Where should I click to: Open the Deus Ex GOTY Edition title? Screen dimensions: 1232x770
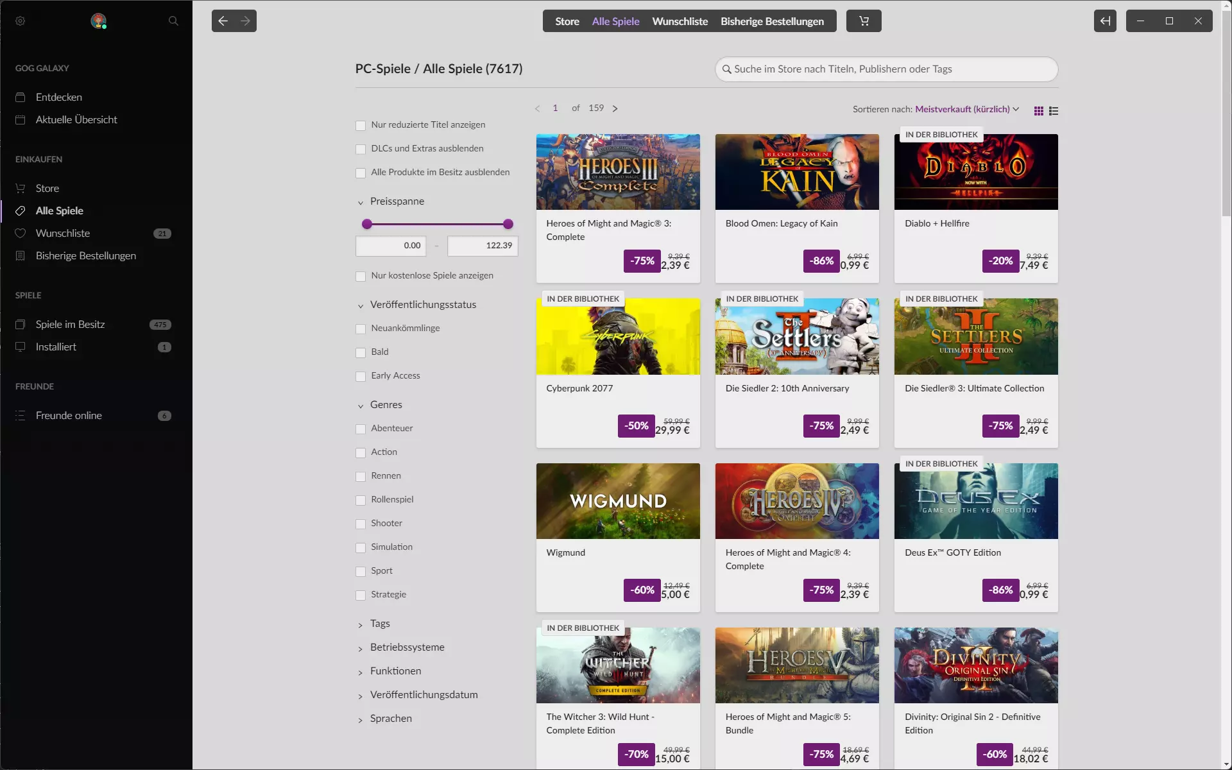pyautogui.click(x=953, y=553)
